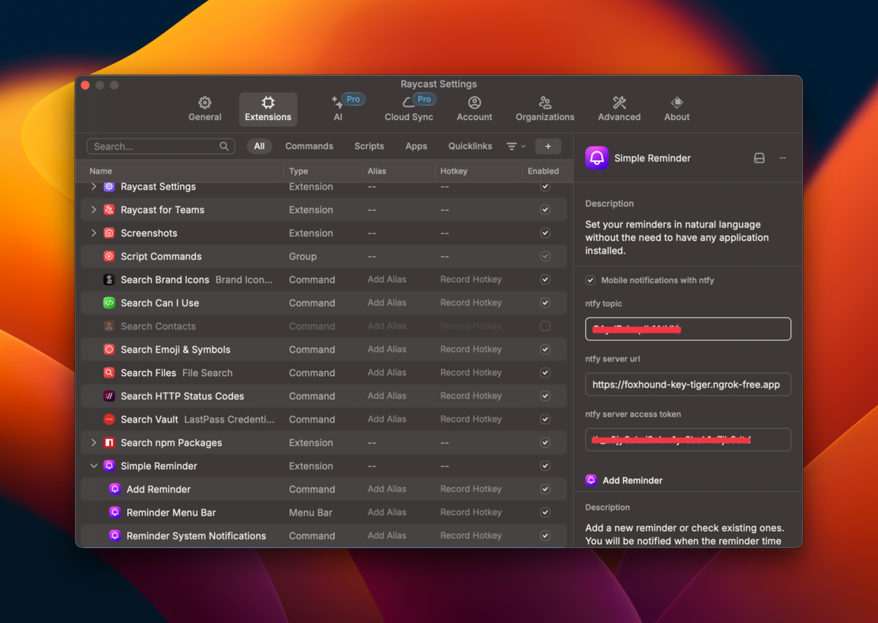The image size is (878, 623).
Task: Open Simple Reminder more options menu
Action: 782,159
